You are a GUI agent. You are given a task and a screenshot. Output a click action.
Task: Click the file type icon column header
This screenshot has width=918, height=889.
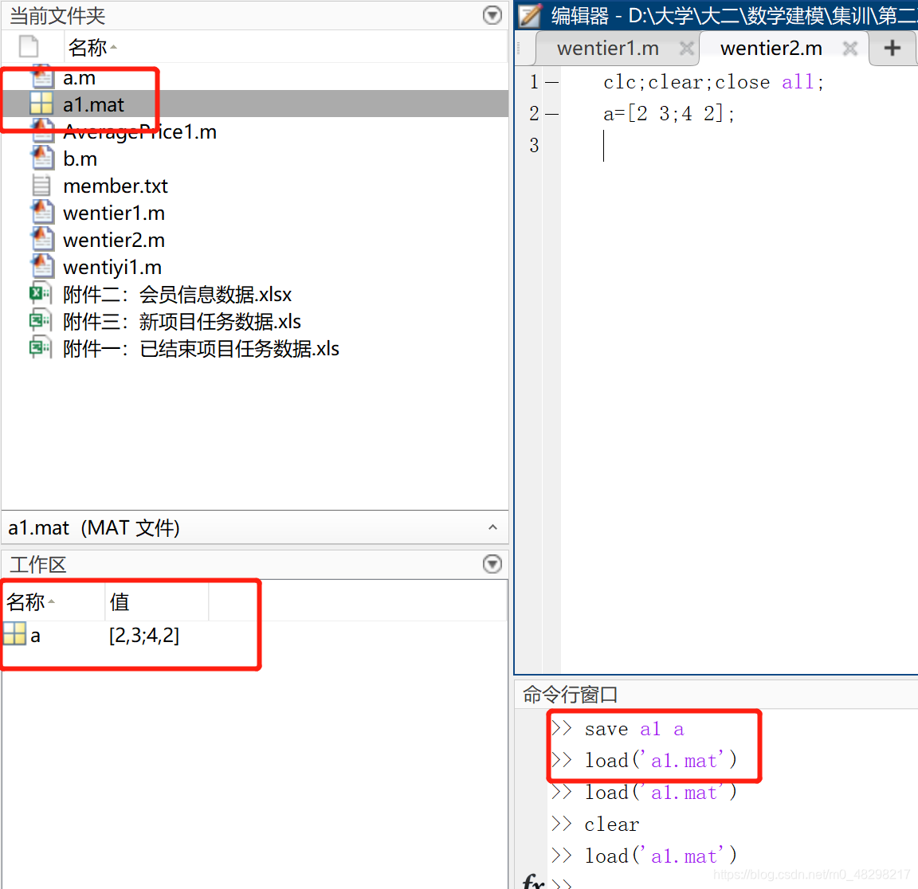[29, 46]
